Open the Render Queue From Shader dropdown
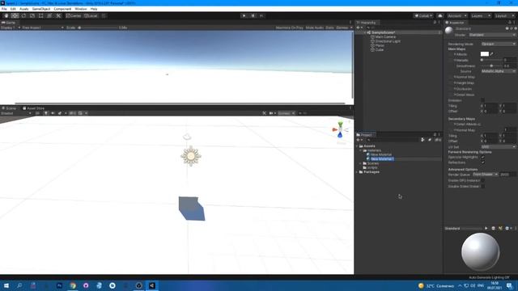Image resolution: width=518 pixels, height=291 pixels. [x=485, y=175]
